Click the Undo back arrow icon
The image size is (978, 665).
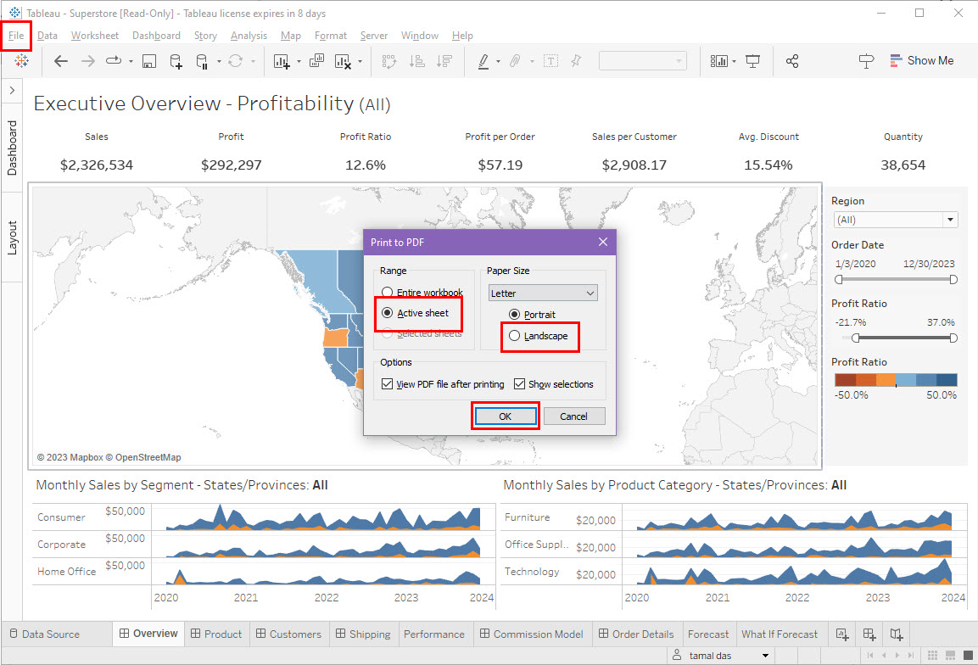click(x=60, y=60)
